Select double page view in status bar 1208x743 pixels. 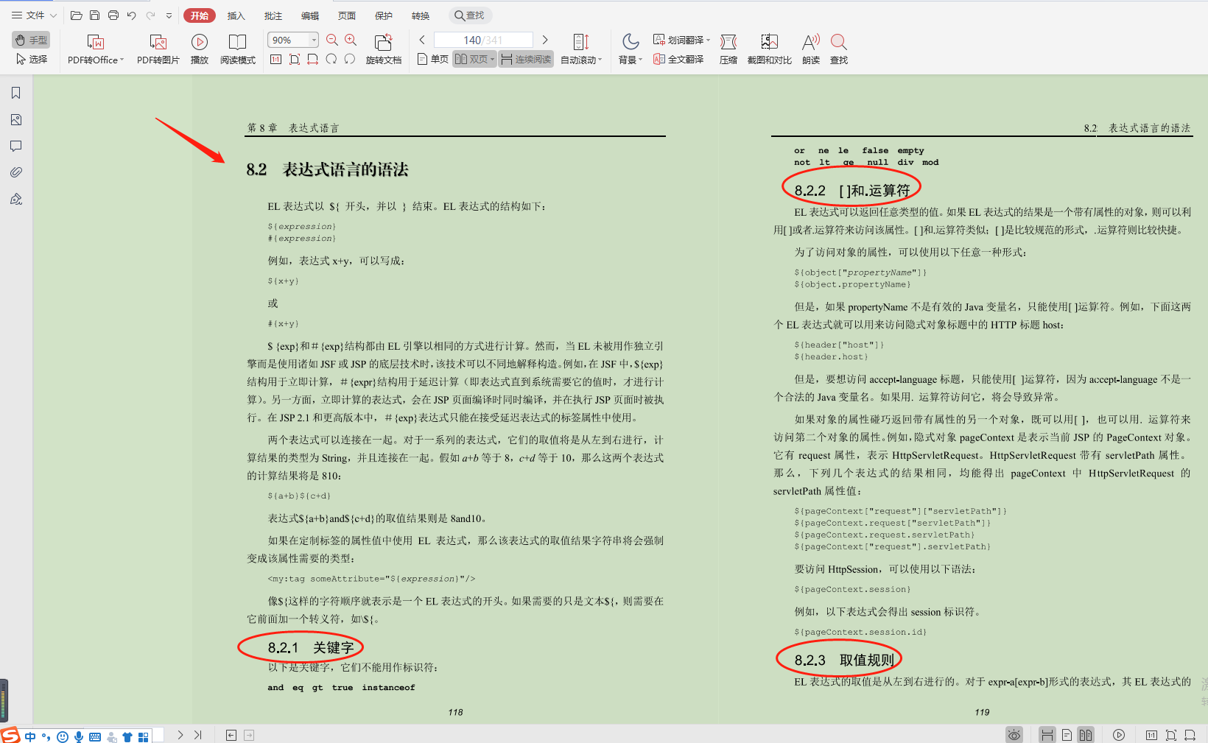pos(1086,735)
